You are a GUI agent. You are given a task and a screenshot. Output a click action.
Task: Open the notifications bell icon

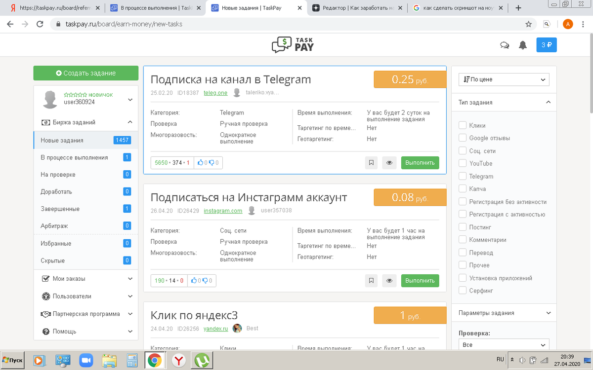[x=523, y=45]
